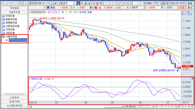
Task: Click the minus zoom-out icon
Action: pos(186,106)
